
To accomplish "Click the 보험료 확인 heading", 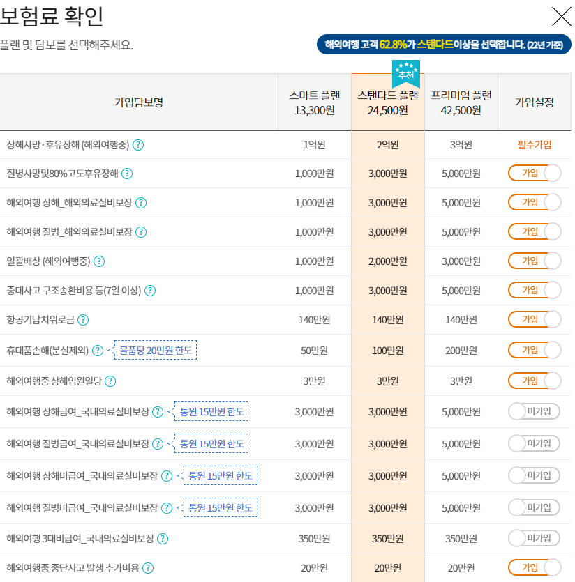I will tap(52, 16).
